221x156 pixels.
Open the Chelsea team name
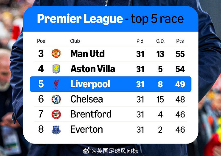(x=87, y=99)
